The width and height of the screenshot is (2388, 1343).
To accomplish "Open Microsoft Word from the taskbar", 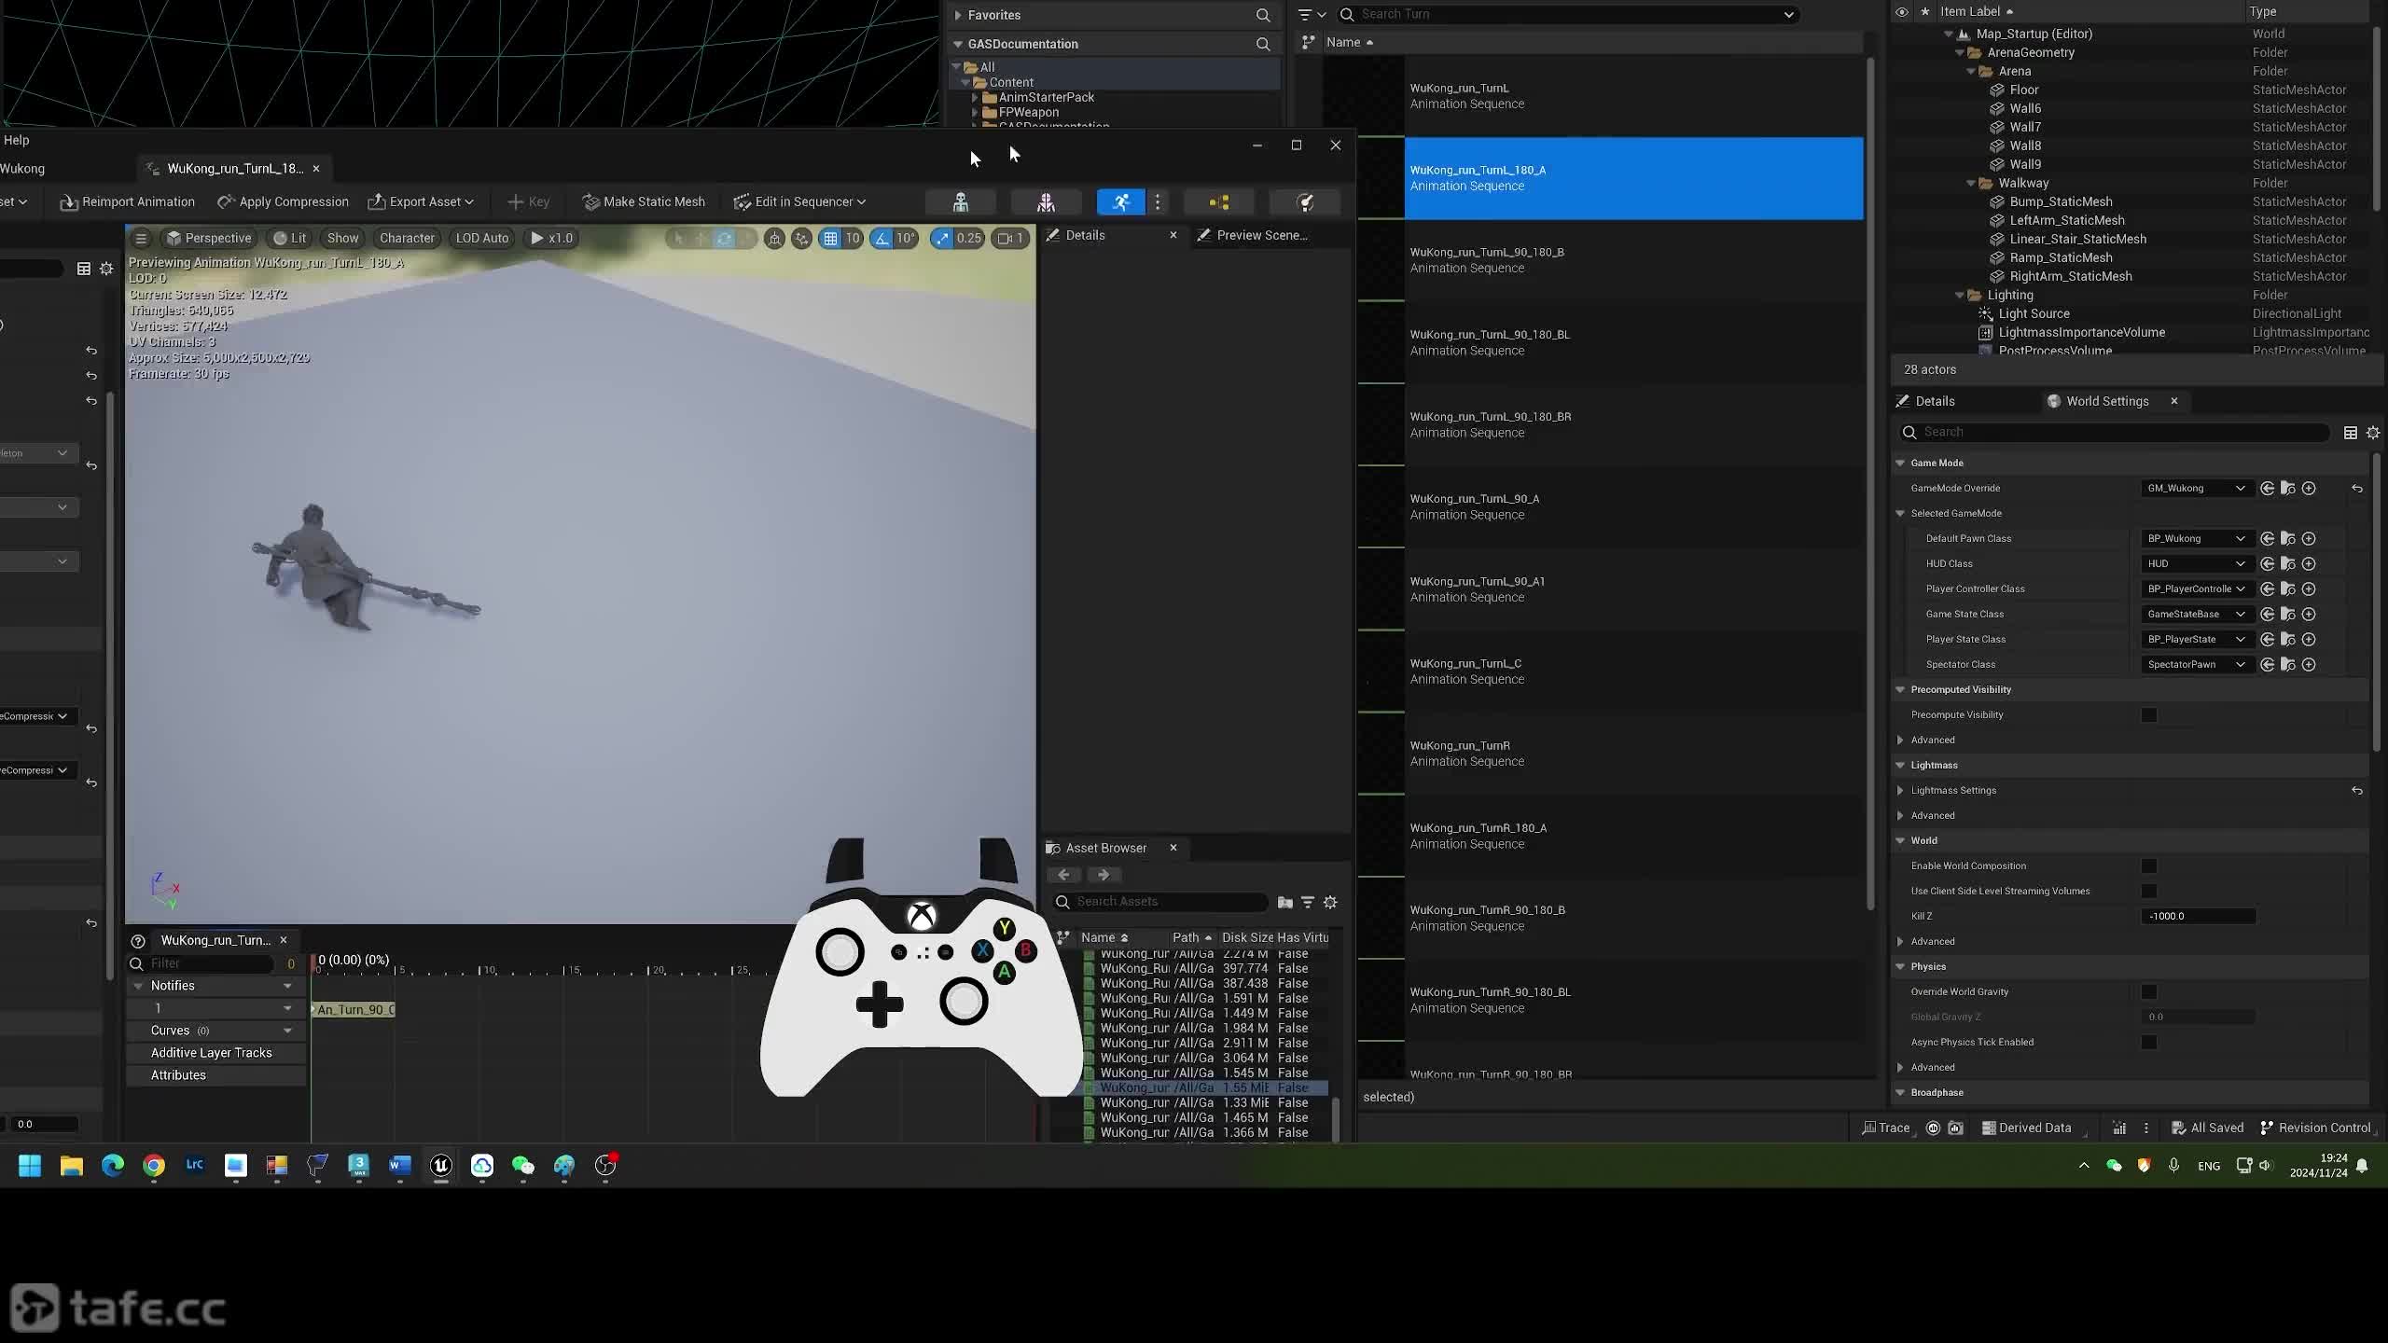I will click(400, 1165).
